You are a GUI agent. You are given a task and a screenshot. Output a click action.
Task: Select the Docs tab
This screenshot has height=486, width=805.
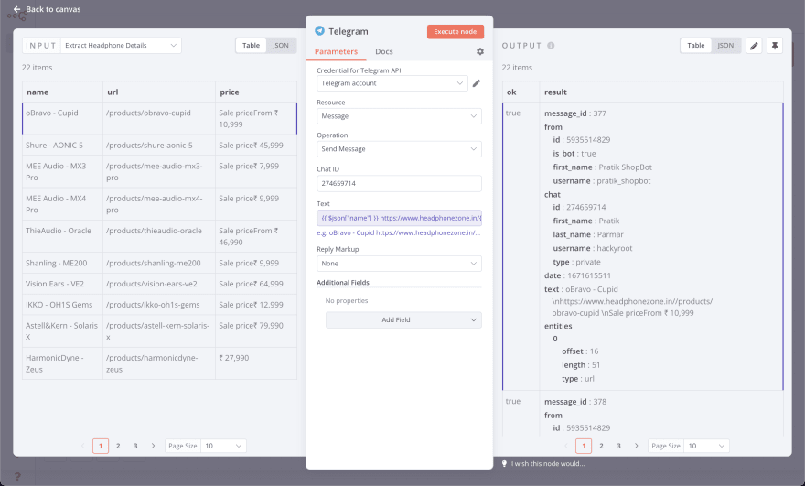pos(383,51)
